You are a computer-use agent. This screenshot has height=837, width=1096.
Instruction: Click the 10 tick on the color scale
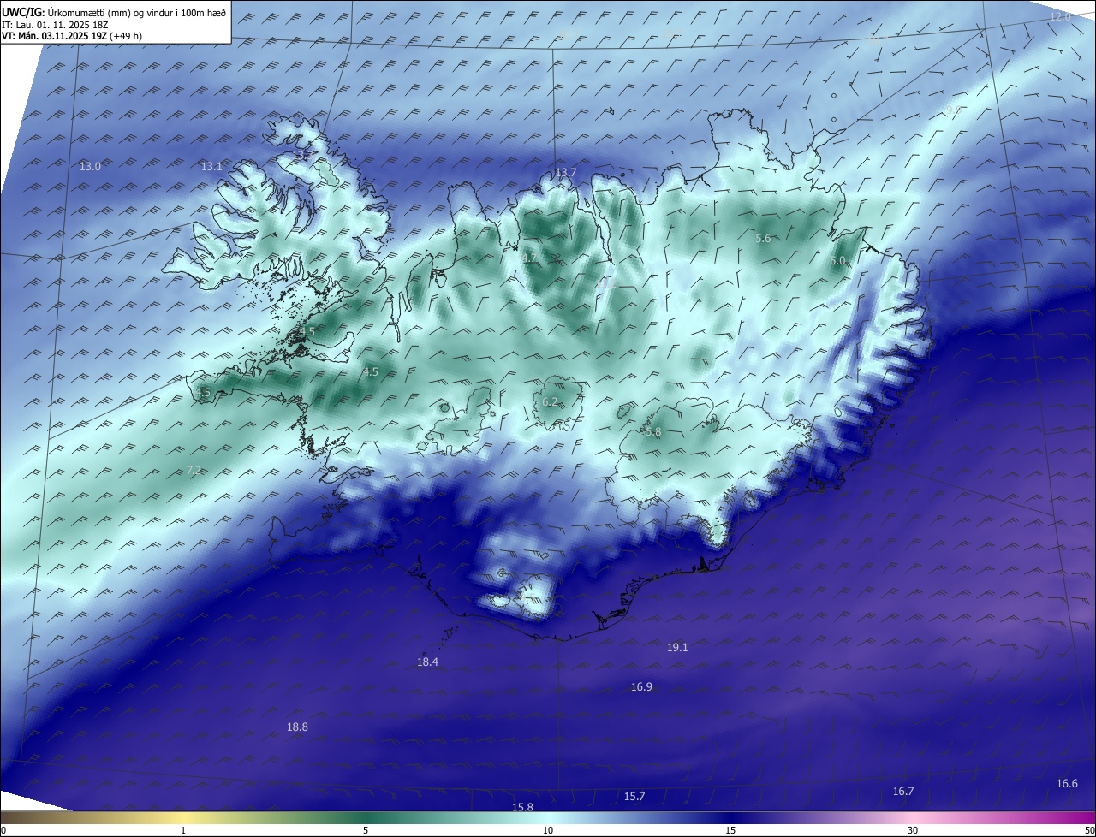[x=548, y=830]
